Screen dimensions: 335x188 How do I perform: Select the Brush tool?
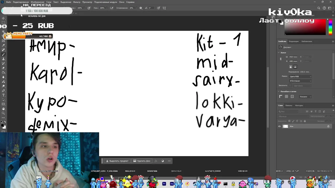click(x=3, y=54)
